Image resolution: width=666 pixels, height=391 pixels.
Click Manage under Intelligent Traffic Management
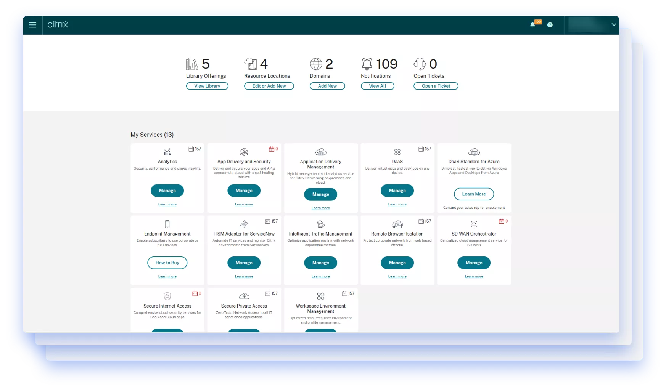click(321, 263)
